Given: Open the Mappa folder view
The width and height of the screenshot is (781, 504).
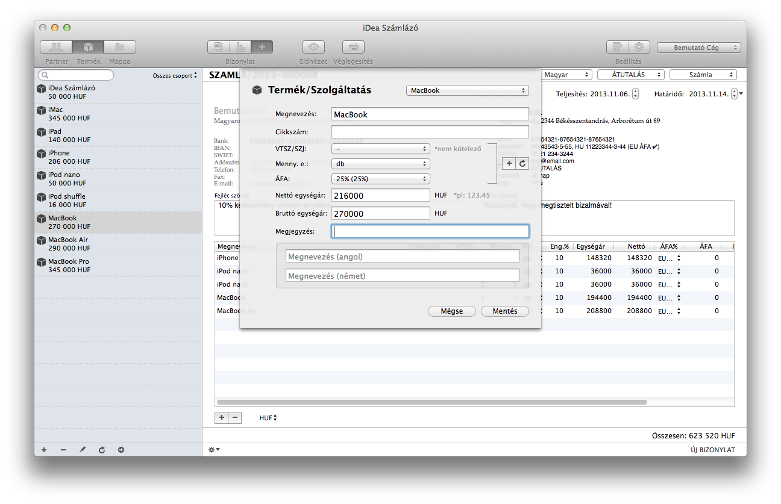Looking at the screenshot, I should click(x=120, y=47).
